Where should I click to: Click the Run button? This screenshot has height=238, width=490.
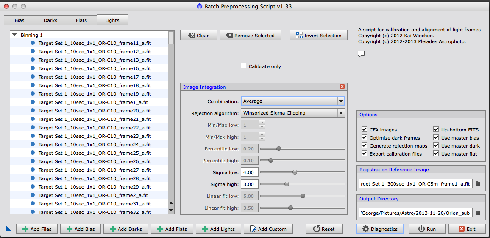[x=427, y=229]
